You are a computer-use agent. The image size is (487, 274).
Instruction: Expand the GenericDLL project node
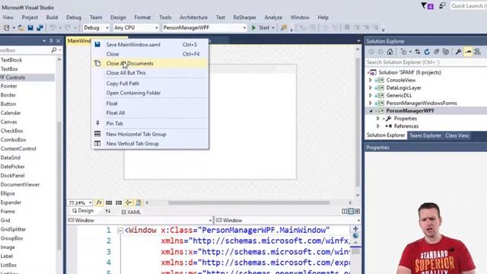tap(371, 95)
